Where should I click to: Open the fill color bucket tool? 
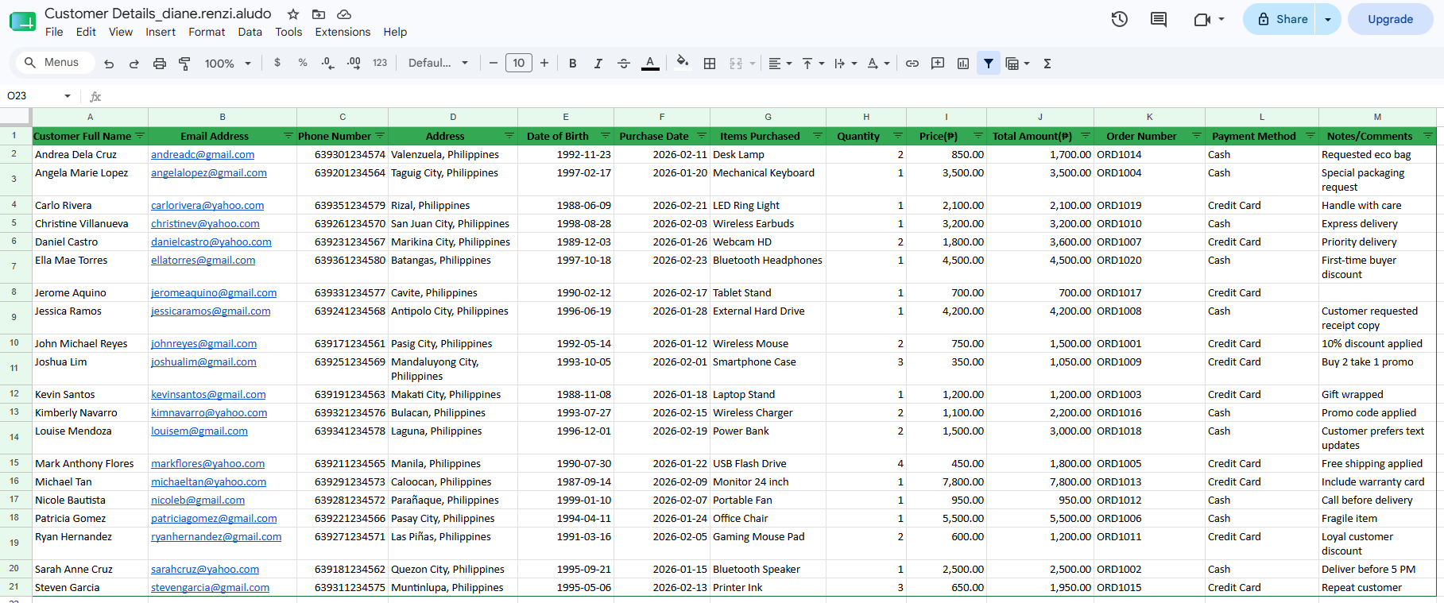coord(682,63)
